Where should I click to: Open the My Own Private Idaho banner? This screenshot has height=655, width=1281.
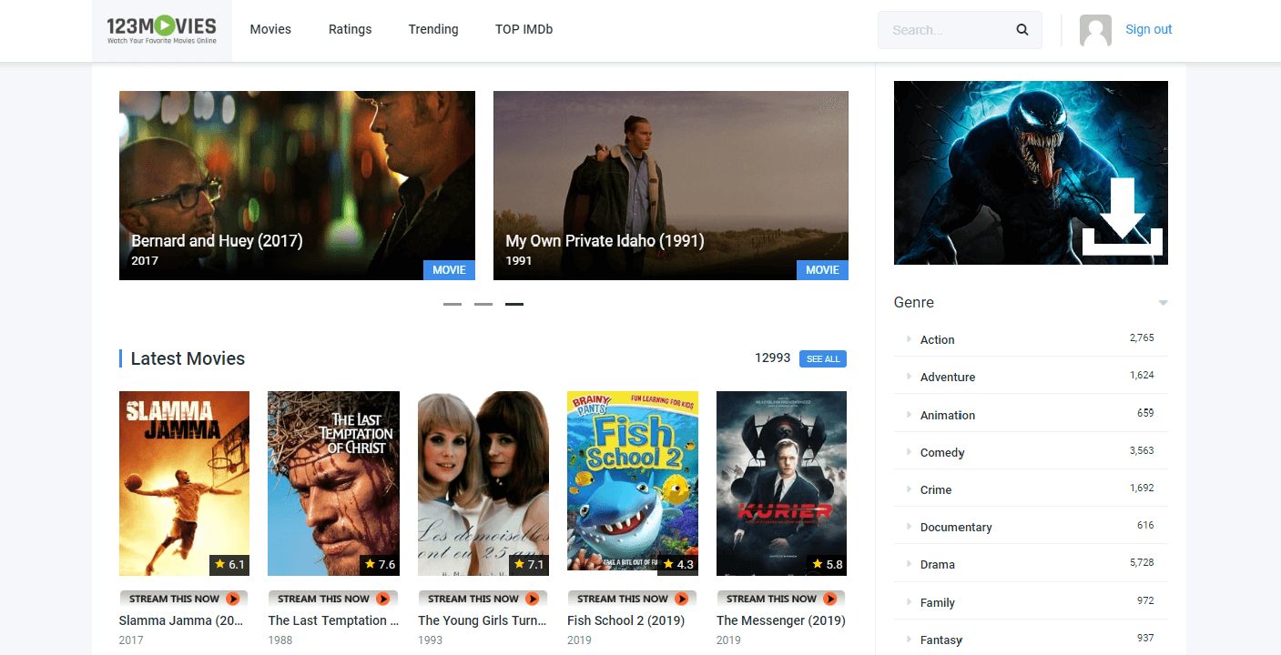(x=671, y=186)
